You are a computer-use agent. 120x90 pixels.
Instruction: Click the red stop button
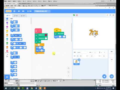point(77,15)
